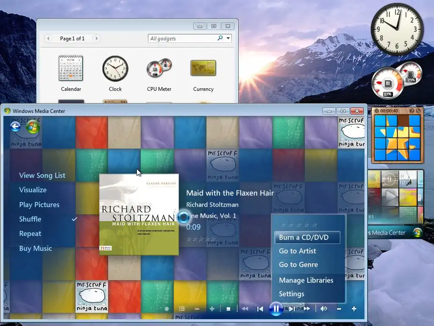Click channel down minus in transport bar

(197, 309)
